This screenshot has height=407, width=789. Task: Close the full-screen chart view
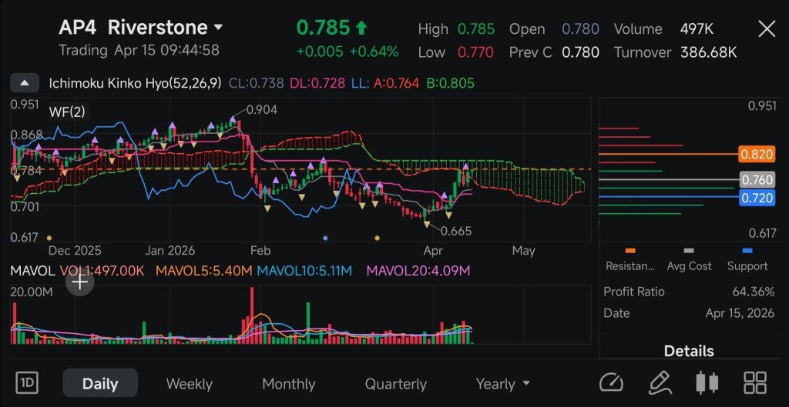[767, 29]
